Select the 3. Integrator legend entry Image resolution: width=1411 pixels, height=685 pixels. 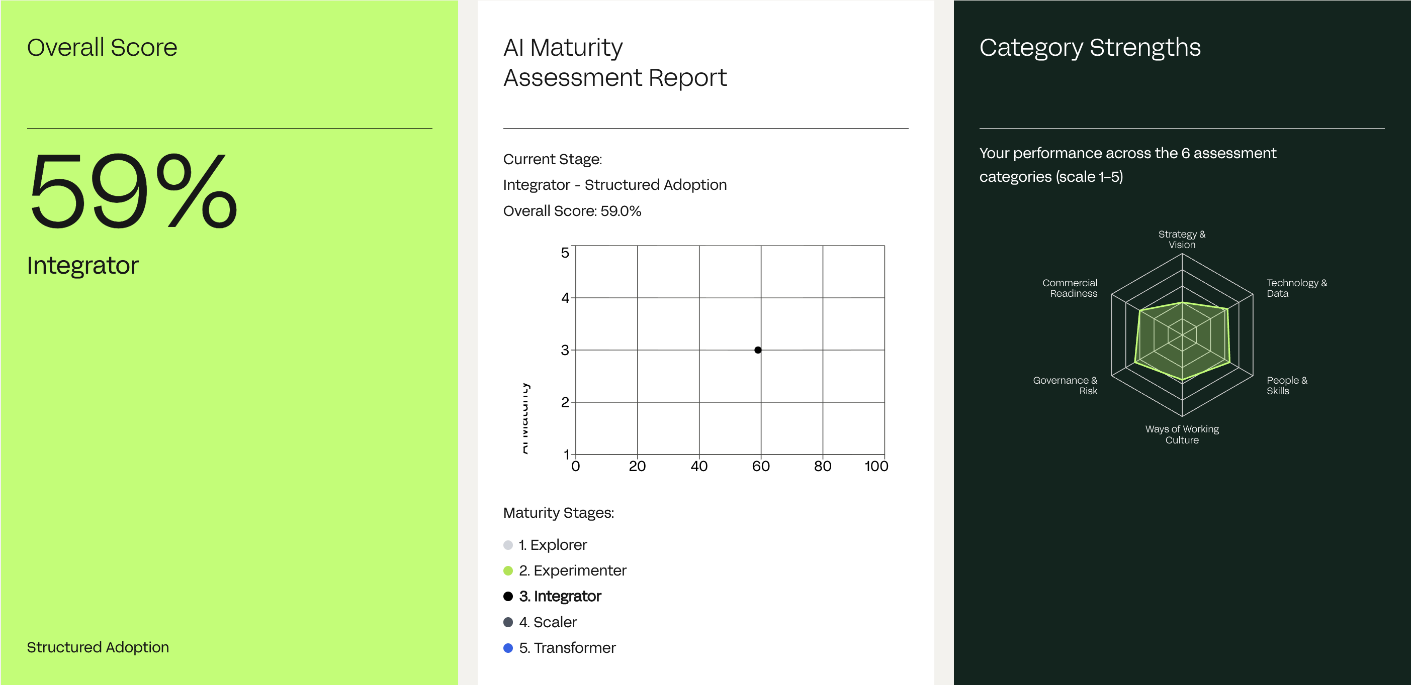pyautogui.click(x=560, y=597)
